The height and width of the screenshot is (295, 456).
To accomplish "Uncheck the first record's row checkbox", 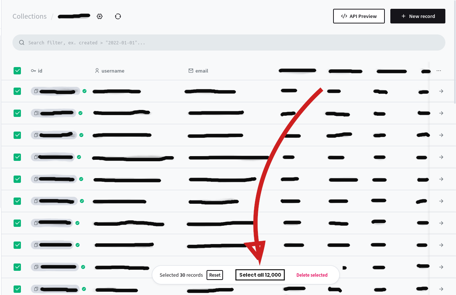I will [x=17, y=91].
